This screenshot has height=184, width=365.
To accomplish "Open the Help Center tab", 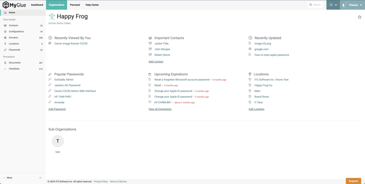I will 92,5.
